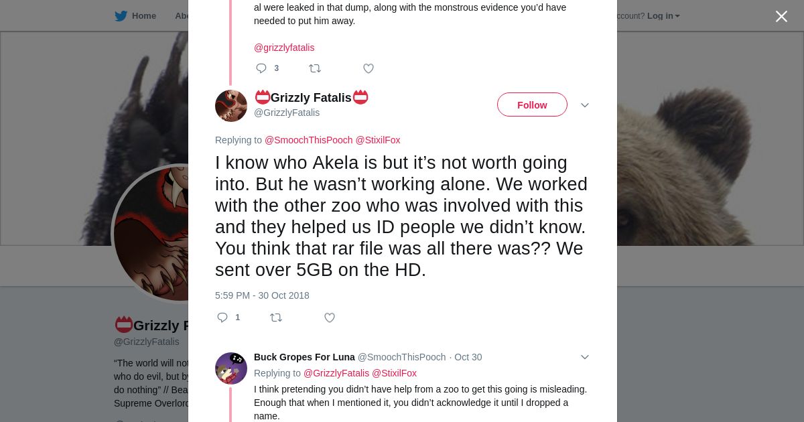The image size is (804, 422).
Task: Click the Twitter bird Home icon
Action: coord(121,16)
